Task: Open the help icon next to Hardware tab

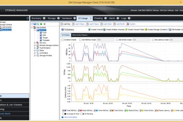Action: click(x=75, y=18)
